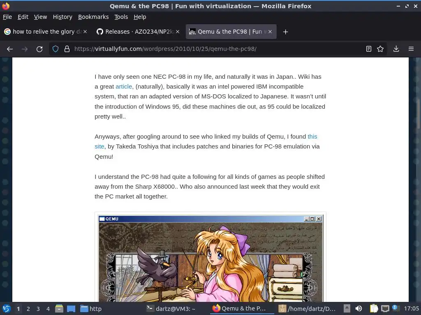This screenshot has width=421, height=315.
Task: Switch to workspace 2
Action: (28, 309)
